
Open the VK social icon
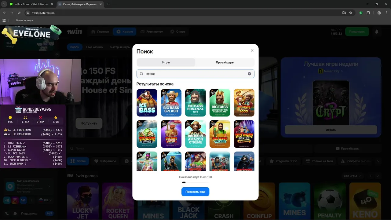pyautogui.click(x=23, y=200)
